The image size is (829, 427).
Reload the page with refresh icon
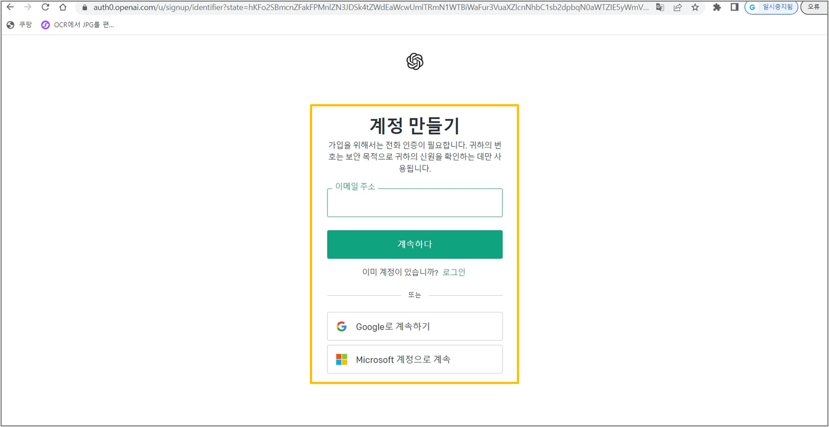point(45,8)
